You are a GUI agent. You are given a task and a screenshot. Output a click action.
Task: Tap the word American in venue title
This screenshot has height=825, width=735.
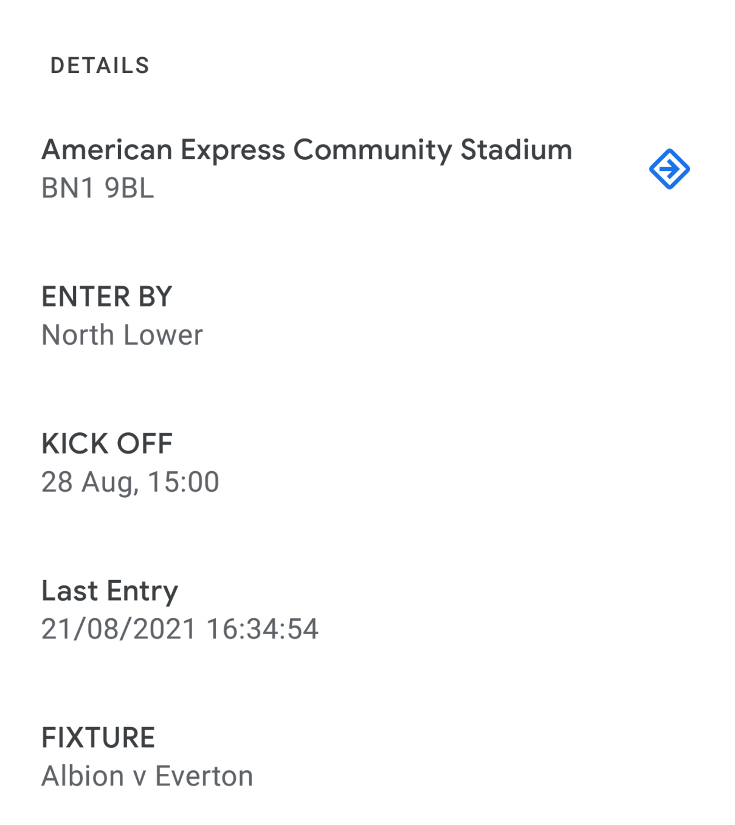click(107, 150)
